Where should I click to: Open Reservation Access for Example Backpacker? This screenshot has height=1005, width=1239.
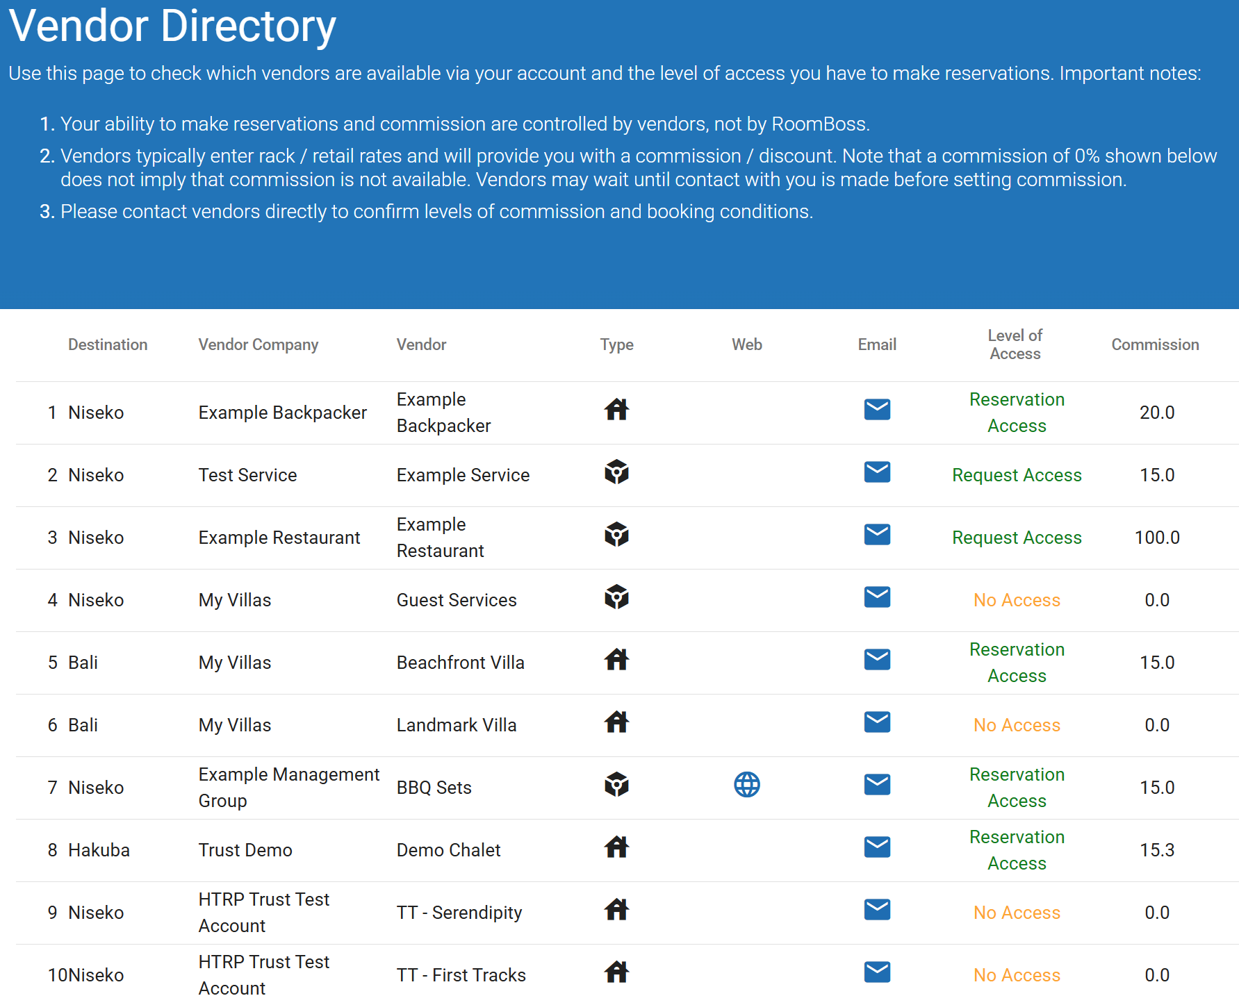pos(1017,413)
